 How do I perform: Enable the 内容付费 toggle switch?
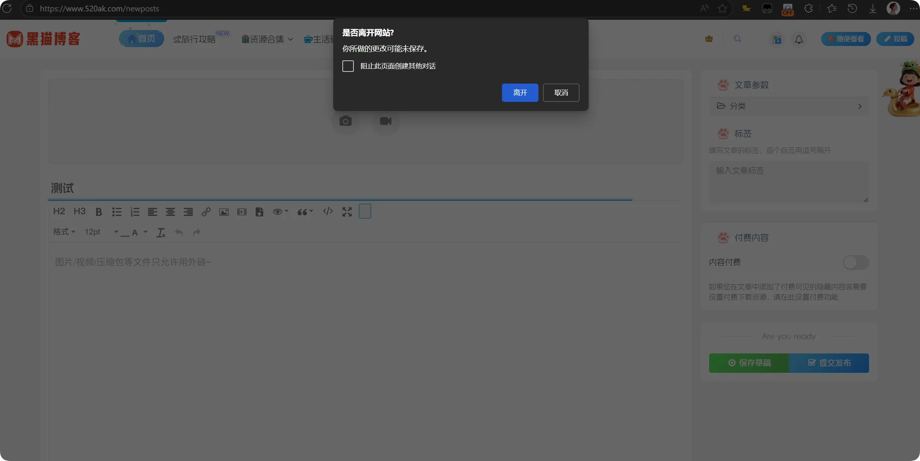[x=855, y=262]
